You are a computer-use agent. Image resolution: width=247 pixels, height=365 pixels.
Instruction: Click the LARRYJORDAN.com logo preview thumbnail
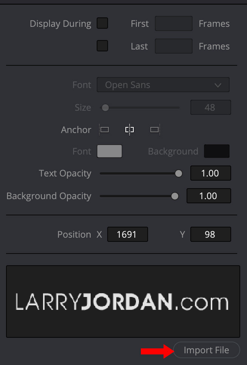123,302
